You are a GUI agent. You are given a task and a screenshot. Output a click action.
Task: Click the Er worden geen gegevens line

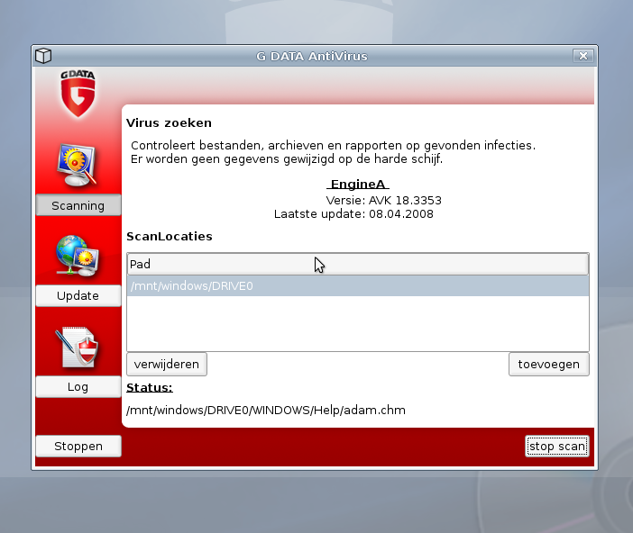point(287,158)
